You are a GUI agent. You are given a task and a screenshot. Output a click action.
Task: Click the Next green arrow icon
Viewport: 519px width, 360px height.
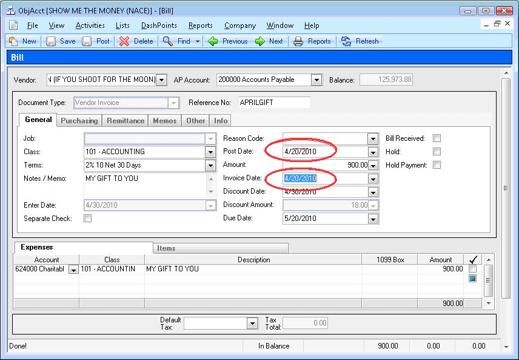click(260, 41)
